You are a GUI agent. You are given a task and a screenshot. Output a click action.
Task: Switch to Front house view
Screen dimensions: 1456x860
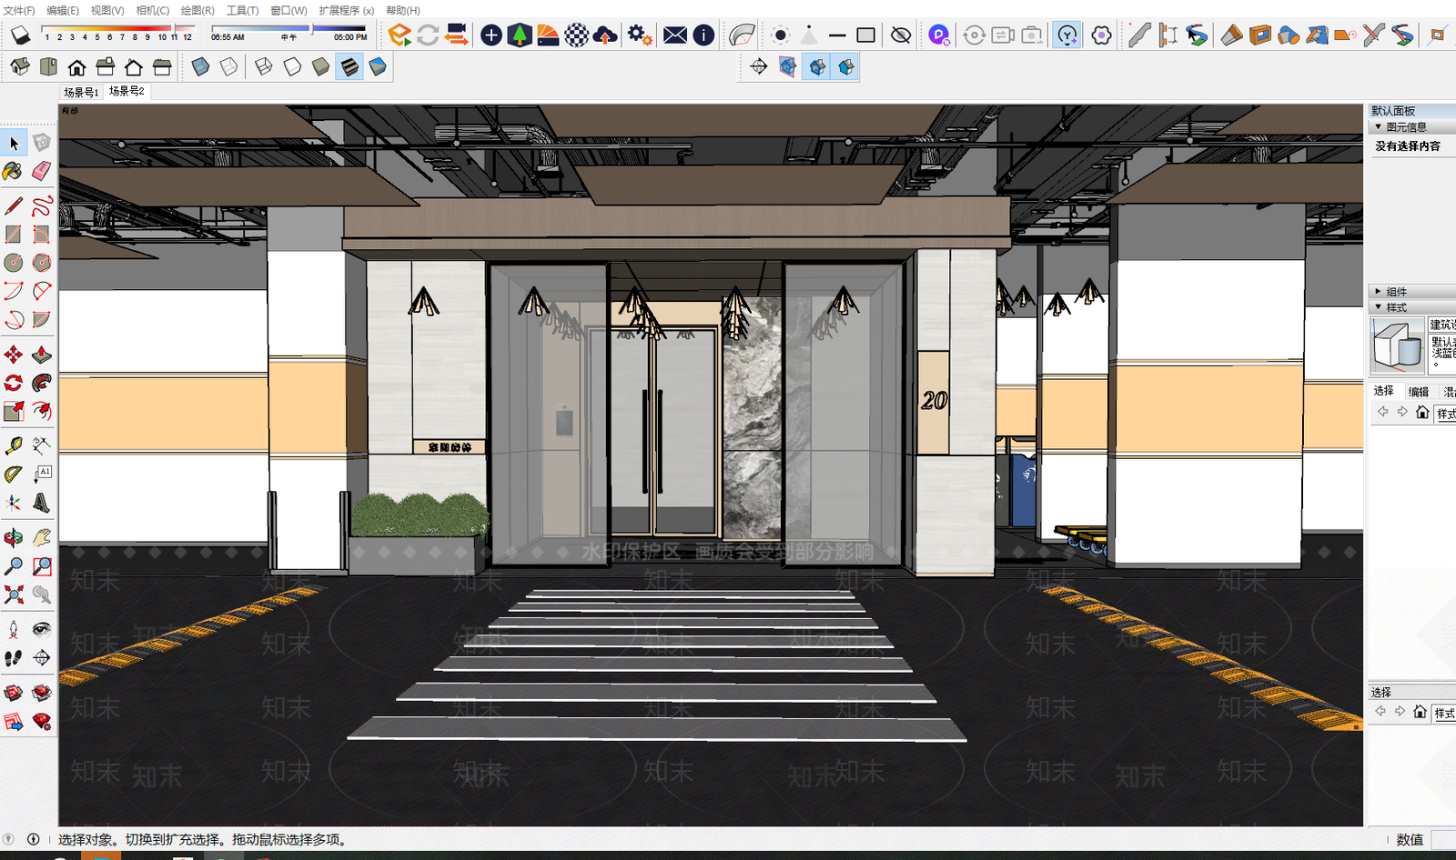(76, 66)
